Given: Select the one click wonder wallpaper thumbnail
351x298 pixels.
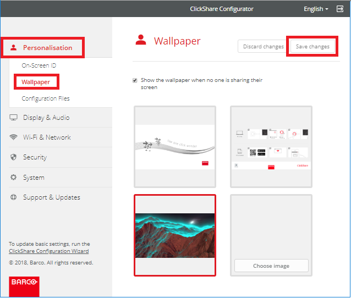Looking at the screenshot, I should click(x=175, y=147).
